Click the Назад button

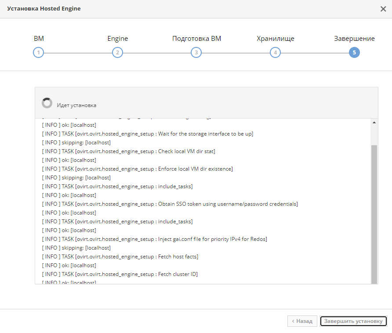pos(302,321)
